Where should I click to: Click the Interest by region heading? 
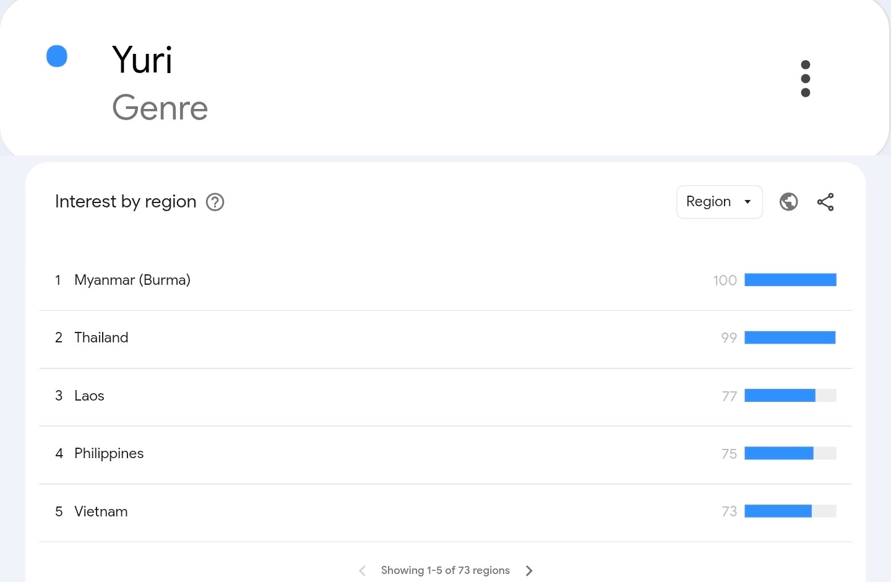(126, 202)
